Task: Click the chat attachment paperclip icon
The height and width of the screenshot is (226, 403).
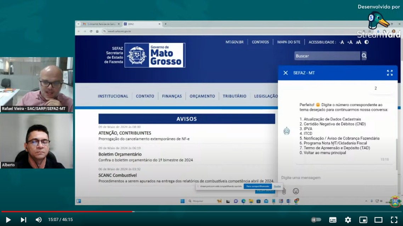Action: [284, 191]
